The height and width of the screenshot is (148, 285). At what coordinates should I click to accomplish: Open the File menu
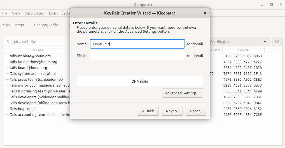click(x=4, y=13)
